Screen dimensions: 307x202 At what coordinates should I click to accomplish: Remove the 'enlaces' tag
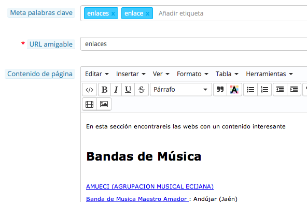coord(113,13)
